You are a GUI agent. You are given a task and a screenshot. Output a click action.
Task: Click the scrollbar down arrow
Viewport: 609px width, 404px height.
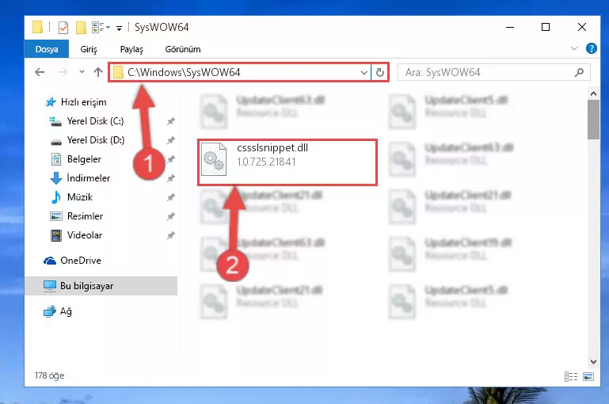pyautogui.click(x=593, y=362)
